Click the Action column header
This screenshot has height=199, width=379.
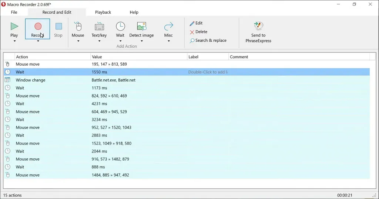[53, 57]
